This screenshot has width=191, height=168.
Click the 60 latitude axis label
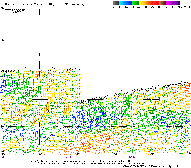(2, 9)
